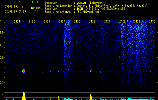Image resolution: width=158 pixels, height=100 pixels.
Task: Click the 2124 time axis marker
Action: tap(62, 21)
